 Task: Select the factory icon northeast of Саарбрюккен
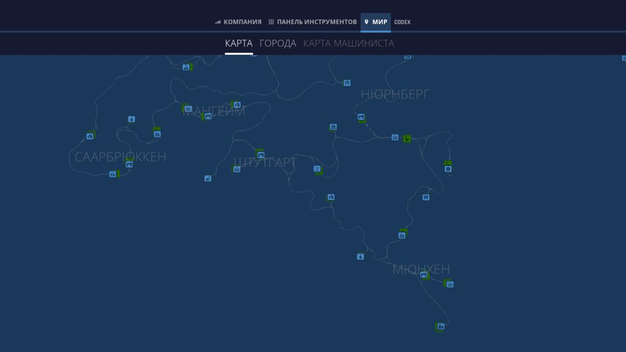point(157,134)
